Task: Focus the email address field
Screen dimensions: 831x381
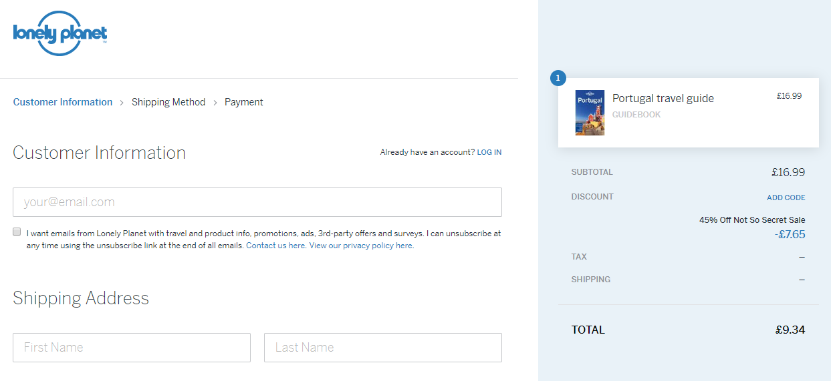Action: pos(257,202)
